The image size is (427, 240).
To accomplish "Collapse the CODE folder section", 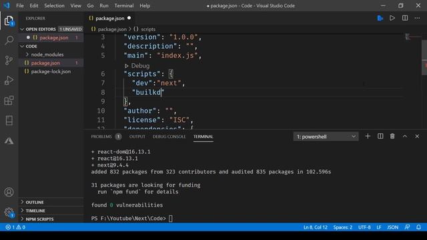I will click(x=29, y=46).
